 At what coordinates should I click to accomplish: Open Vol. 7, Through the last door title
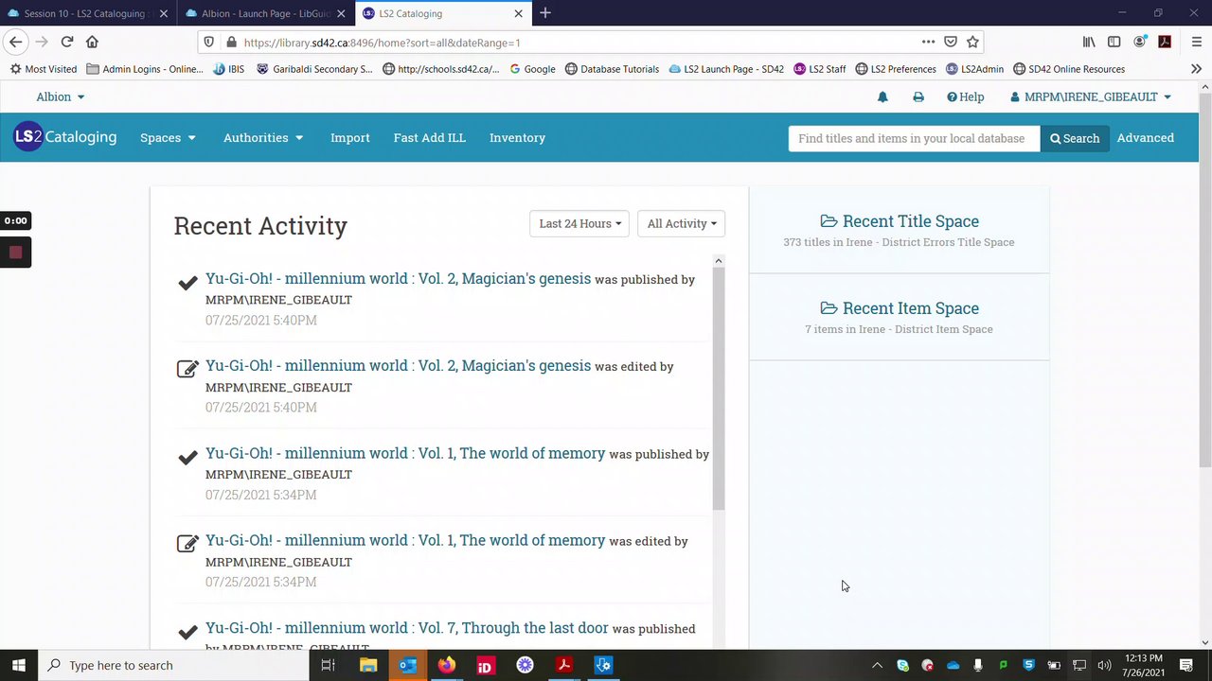tap(407, 628)
